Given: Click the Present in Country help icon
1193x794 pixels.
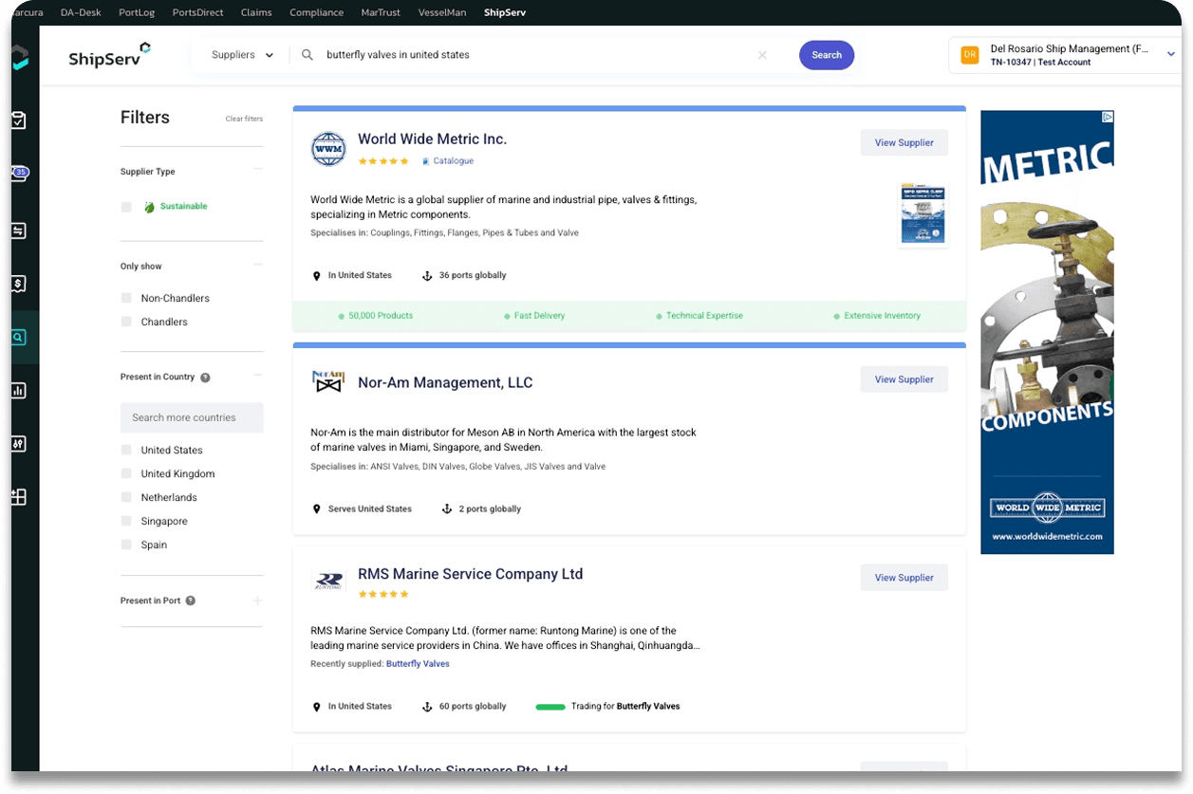Looking at the screenshot, I should pyautogui.click(x=205, y=378).
